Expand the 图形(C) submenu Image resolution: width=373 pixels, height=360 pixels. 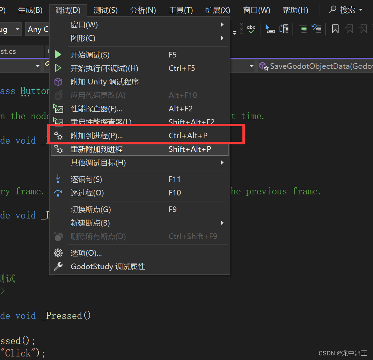[139, 38]
